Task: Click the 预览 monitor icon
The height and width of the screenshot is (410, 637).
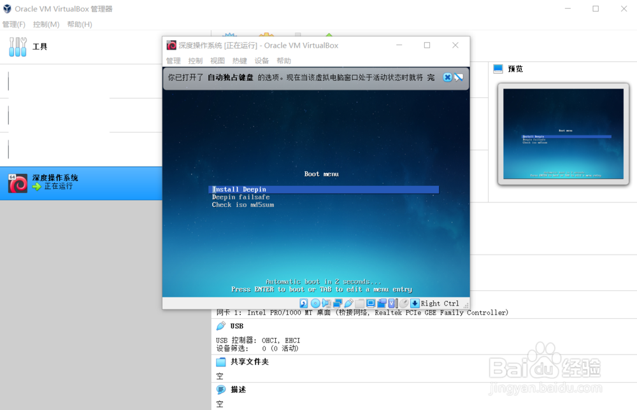Action: coord(498,69)
